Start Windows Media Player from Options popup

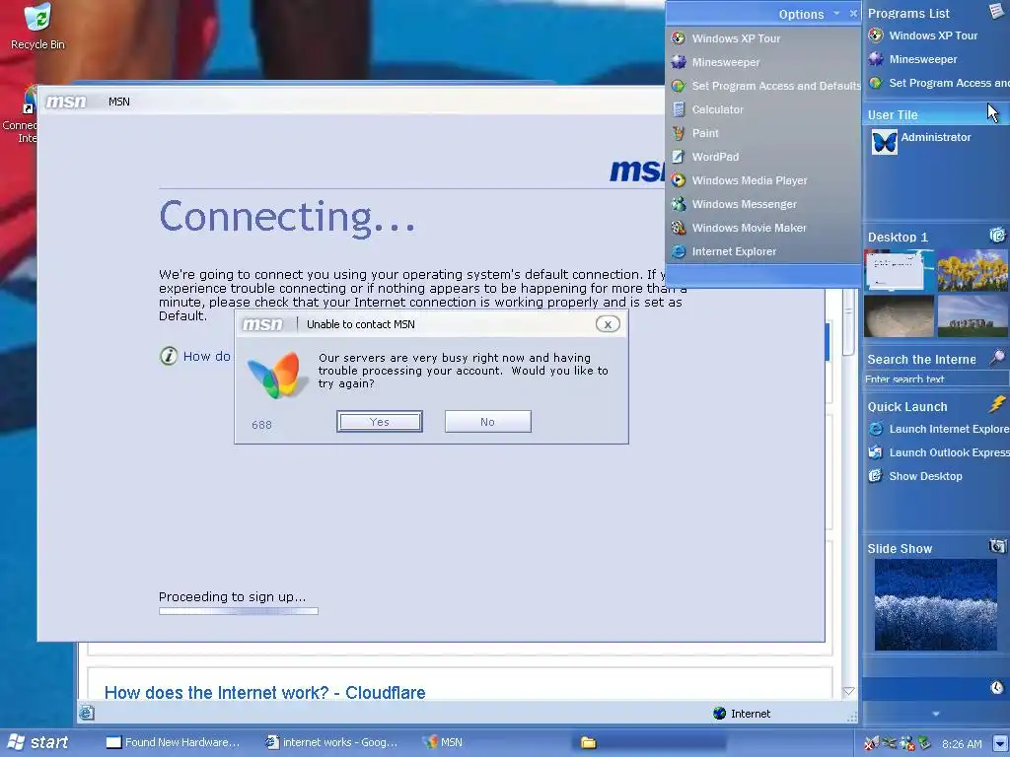763,180
